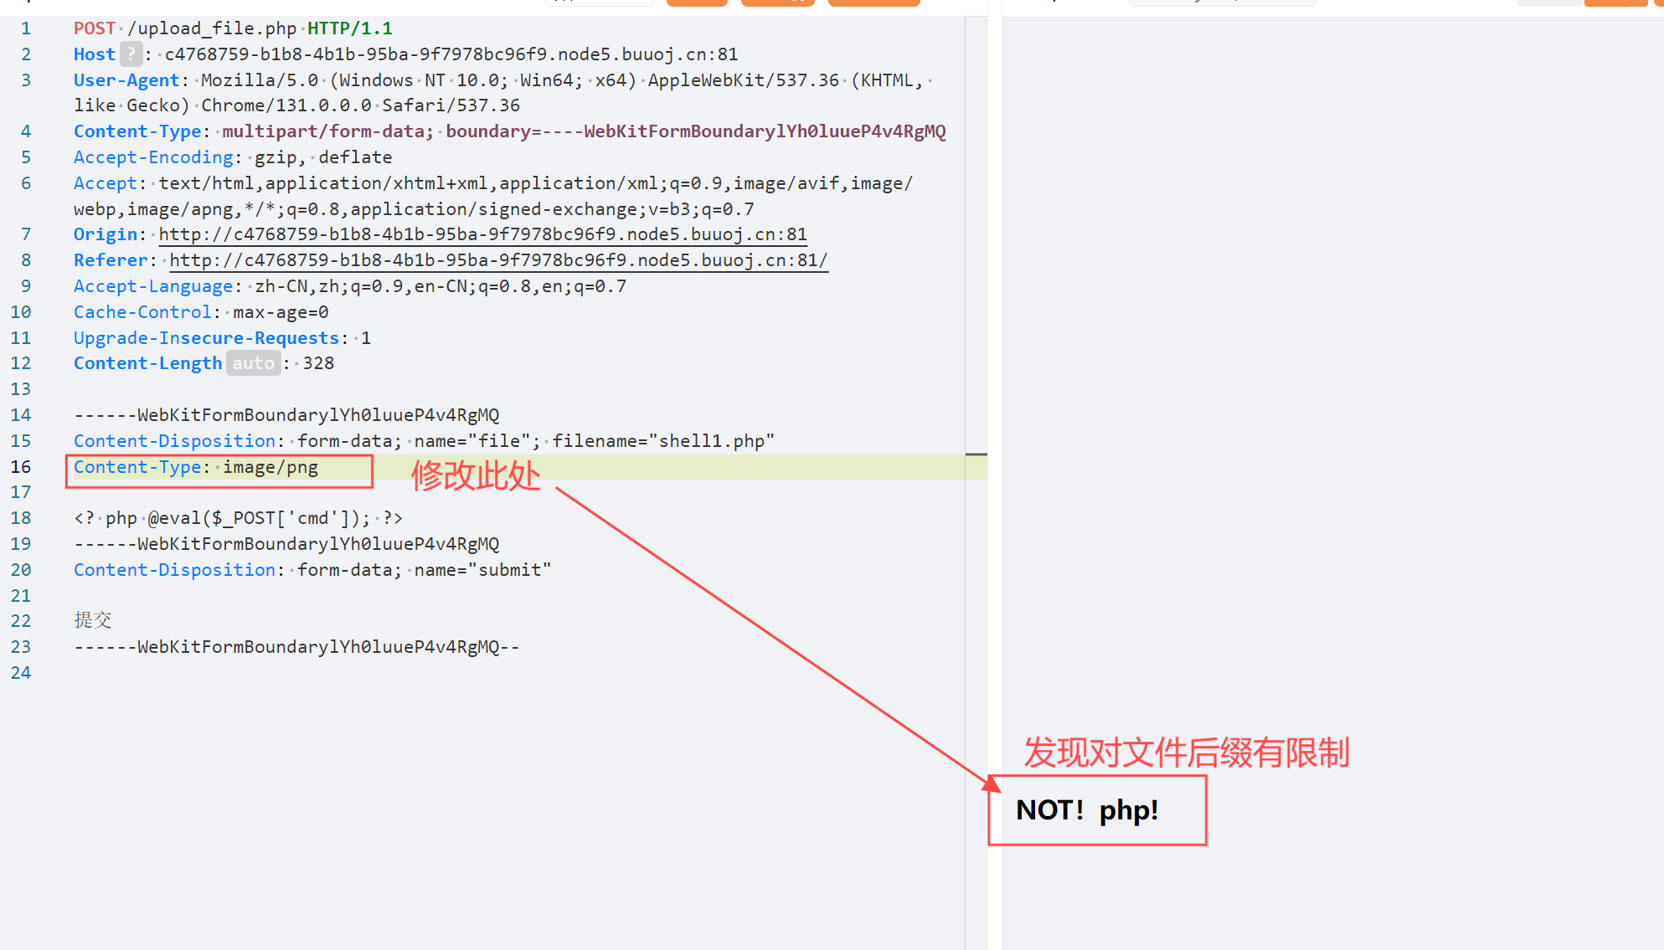
Task: Click the POST method keyword
Action: tap(94, 28)
